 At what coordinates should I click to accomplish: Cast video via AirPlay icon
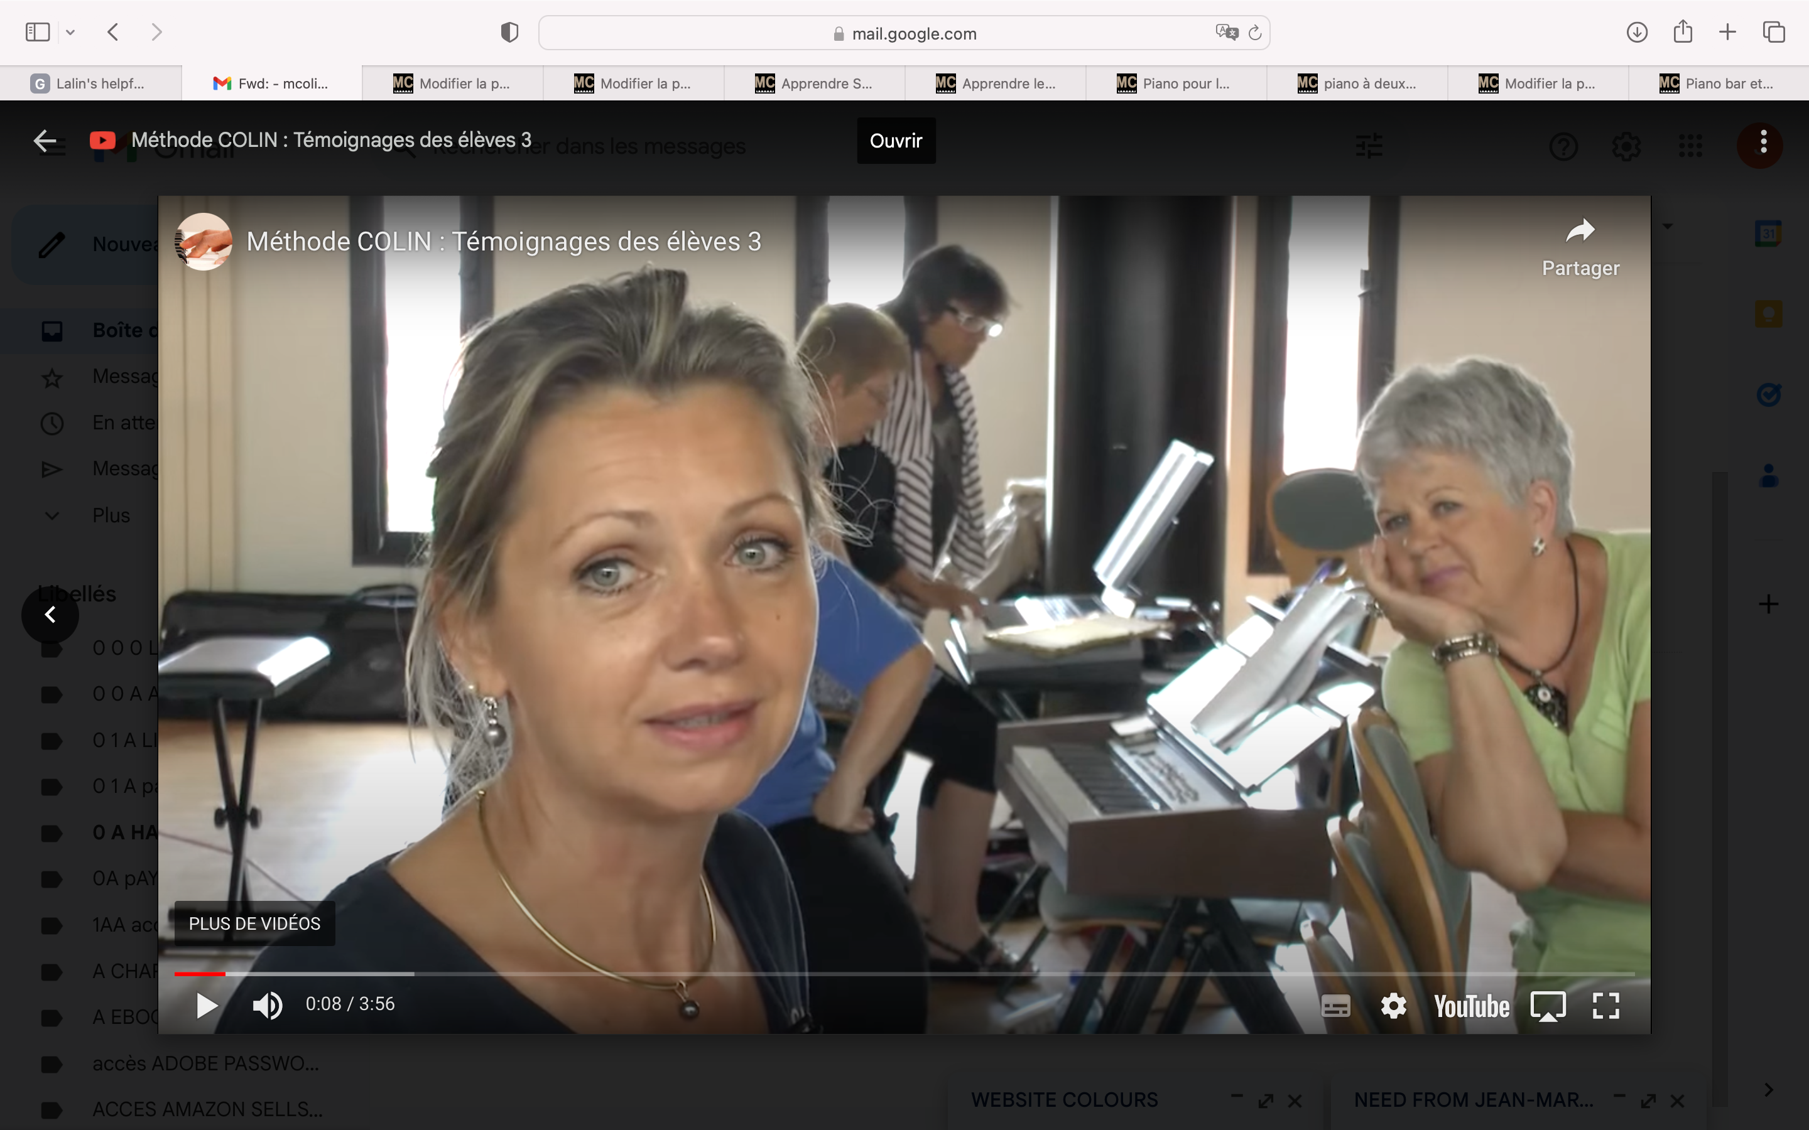[x=1548, y=1006]
